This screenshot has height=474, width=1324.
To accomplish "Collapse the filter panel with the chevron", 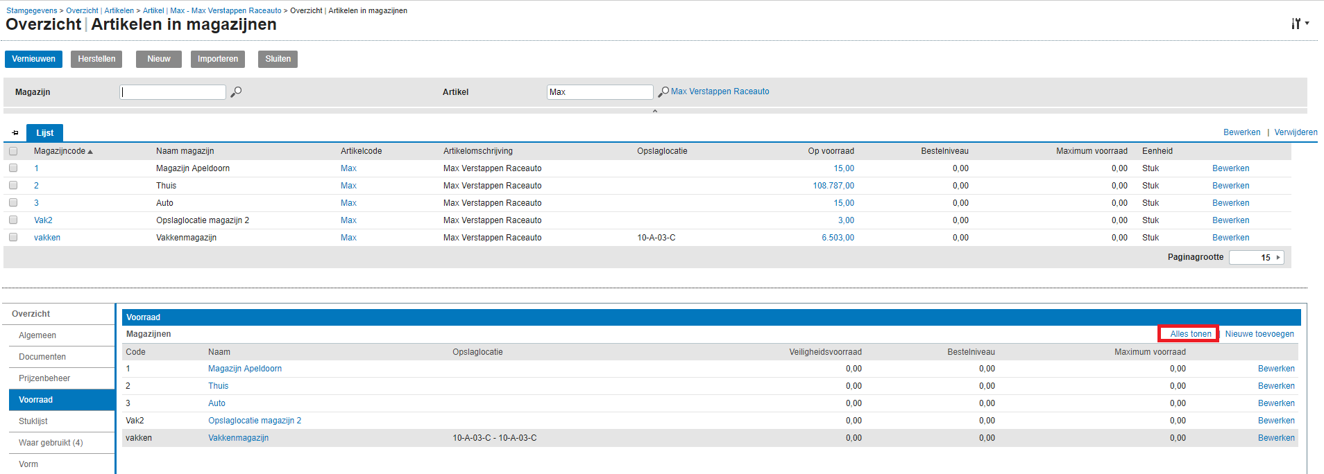I will click(x=654, y=111).
